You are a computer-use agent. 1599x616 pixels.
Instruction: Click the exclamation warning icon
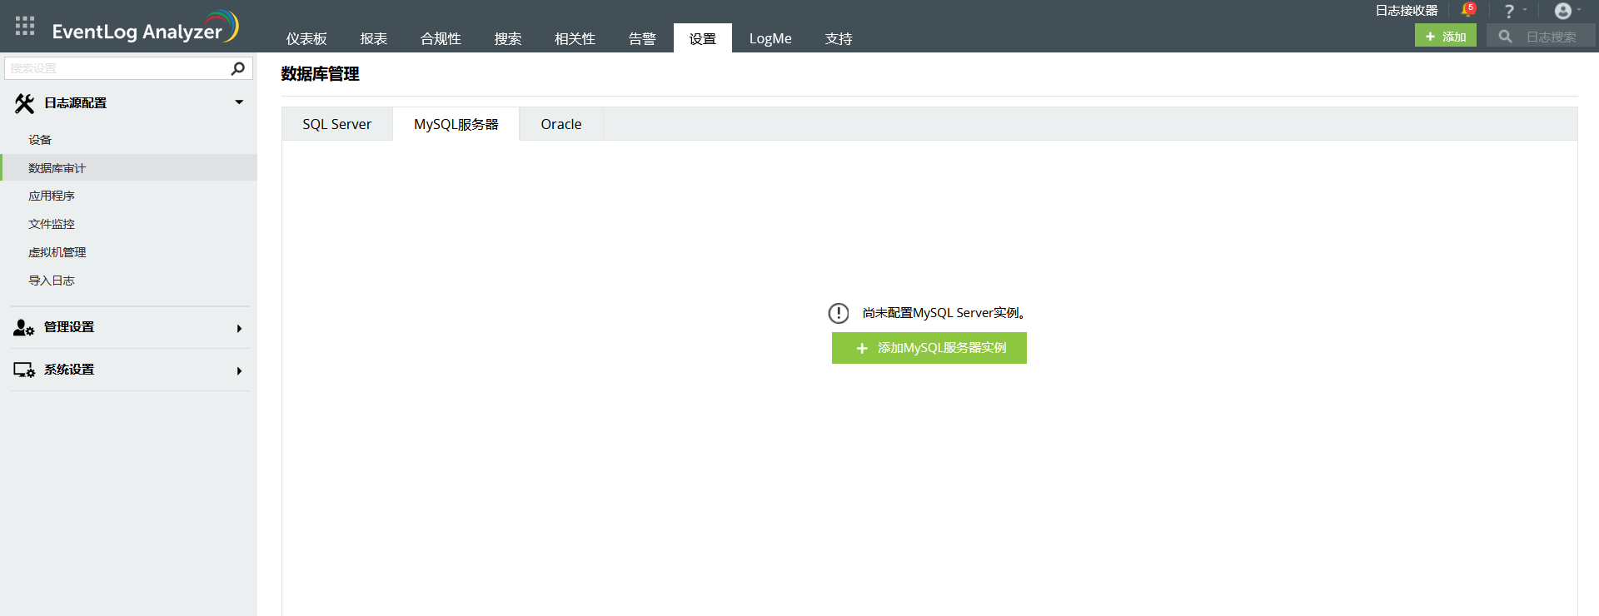coord(838,313)
